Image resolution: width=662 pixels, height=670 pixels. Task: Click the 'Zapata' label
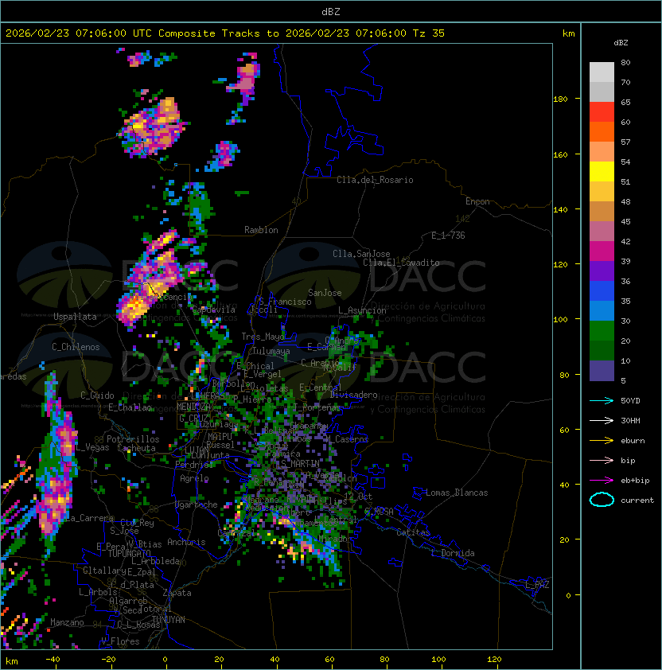pos(177,593)
